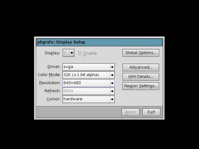Click the Apply button

tap(131, 112)
